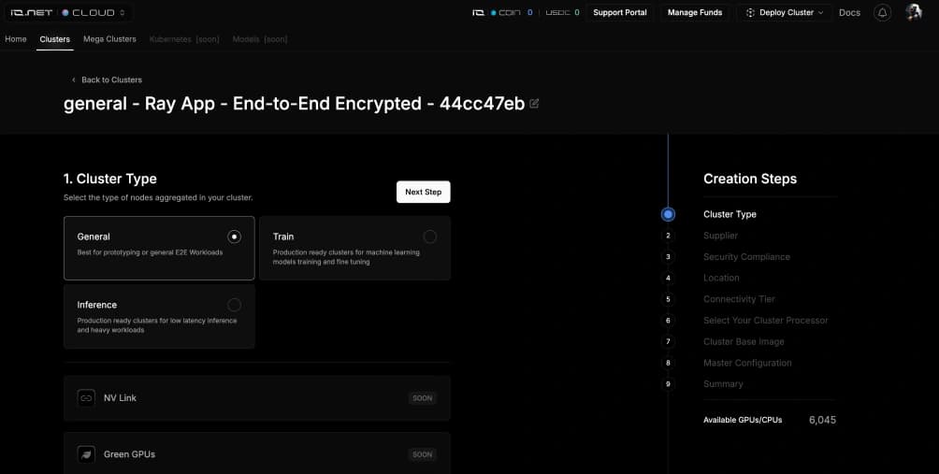Open the user profile avatar
The image size is (939, 474).
(914, 13)
